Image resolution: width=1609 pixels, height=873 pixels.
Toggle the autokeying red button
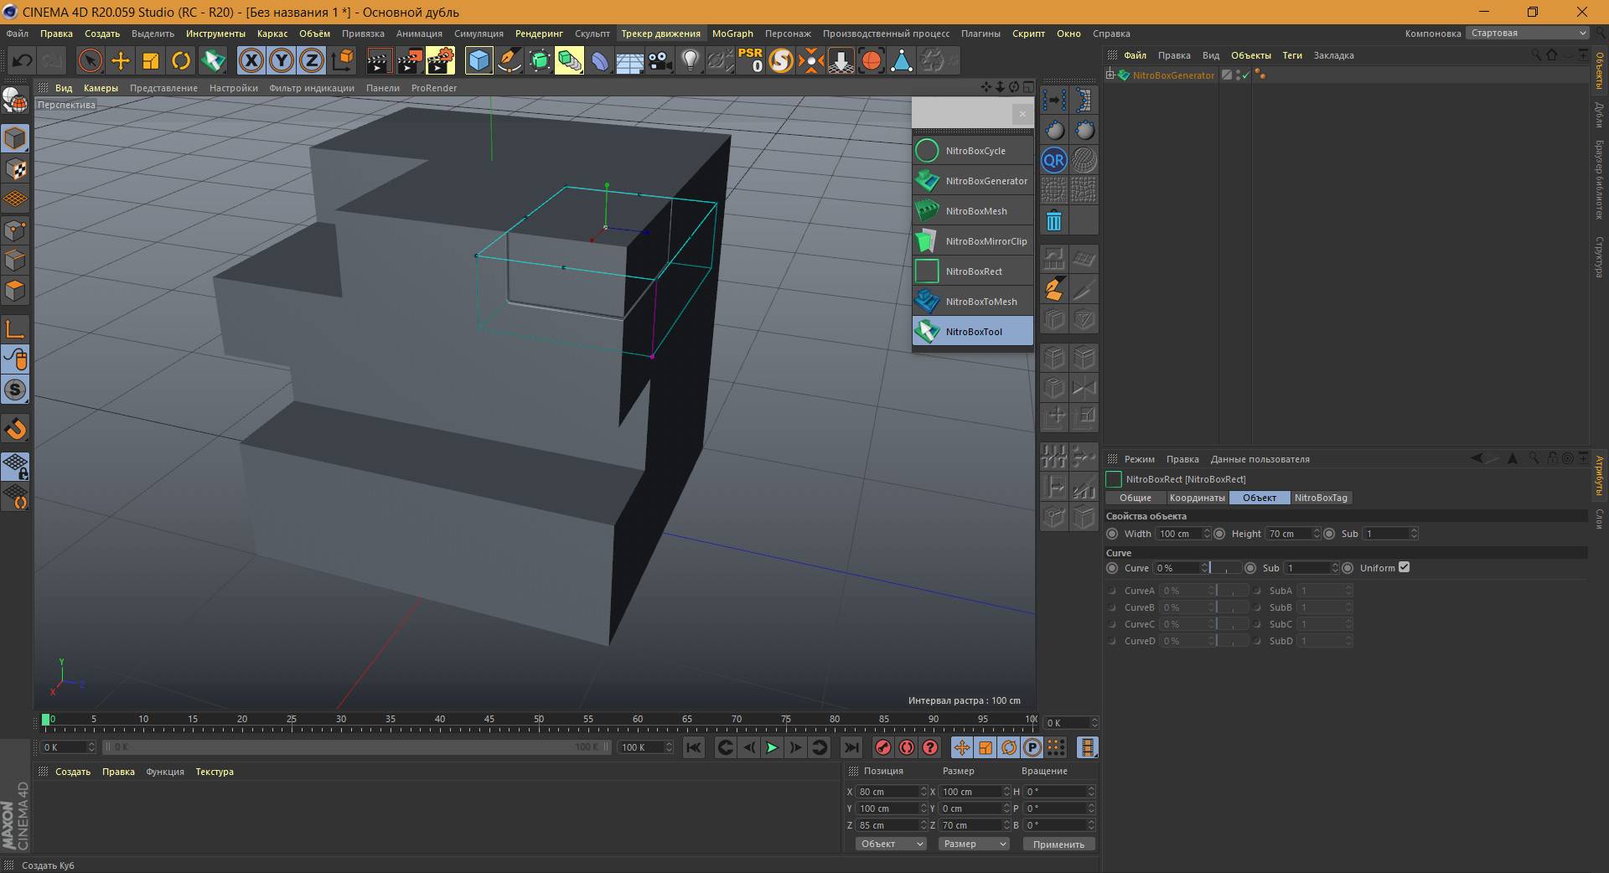pos(906,747)
